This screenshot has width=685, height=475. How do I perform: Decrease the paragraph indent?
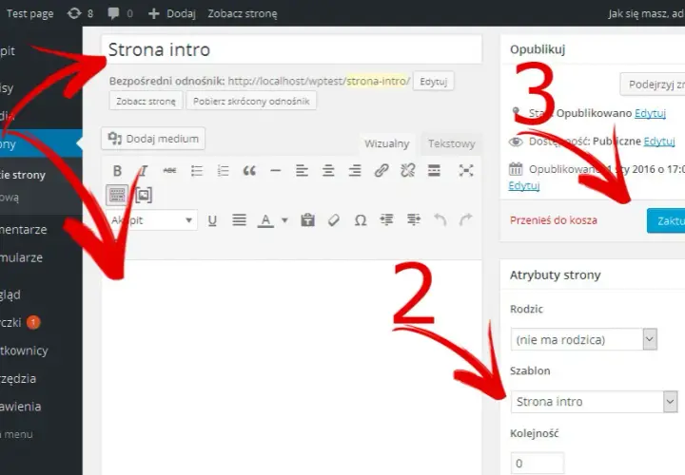[386, 220]
